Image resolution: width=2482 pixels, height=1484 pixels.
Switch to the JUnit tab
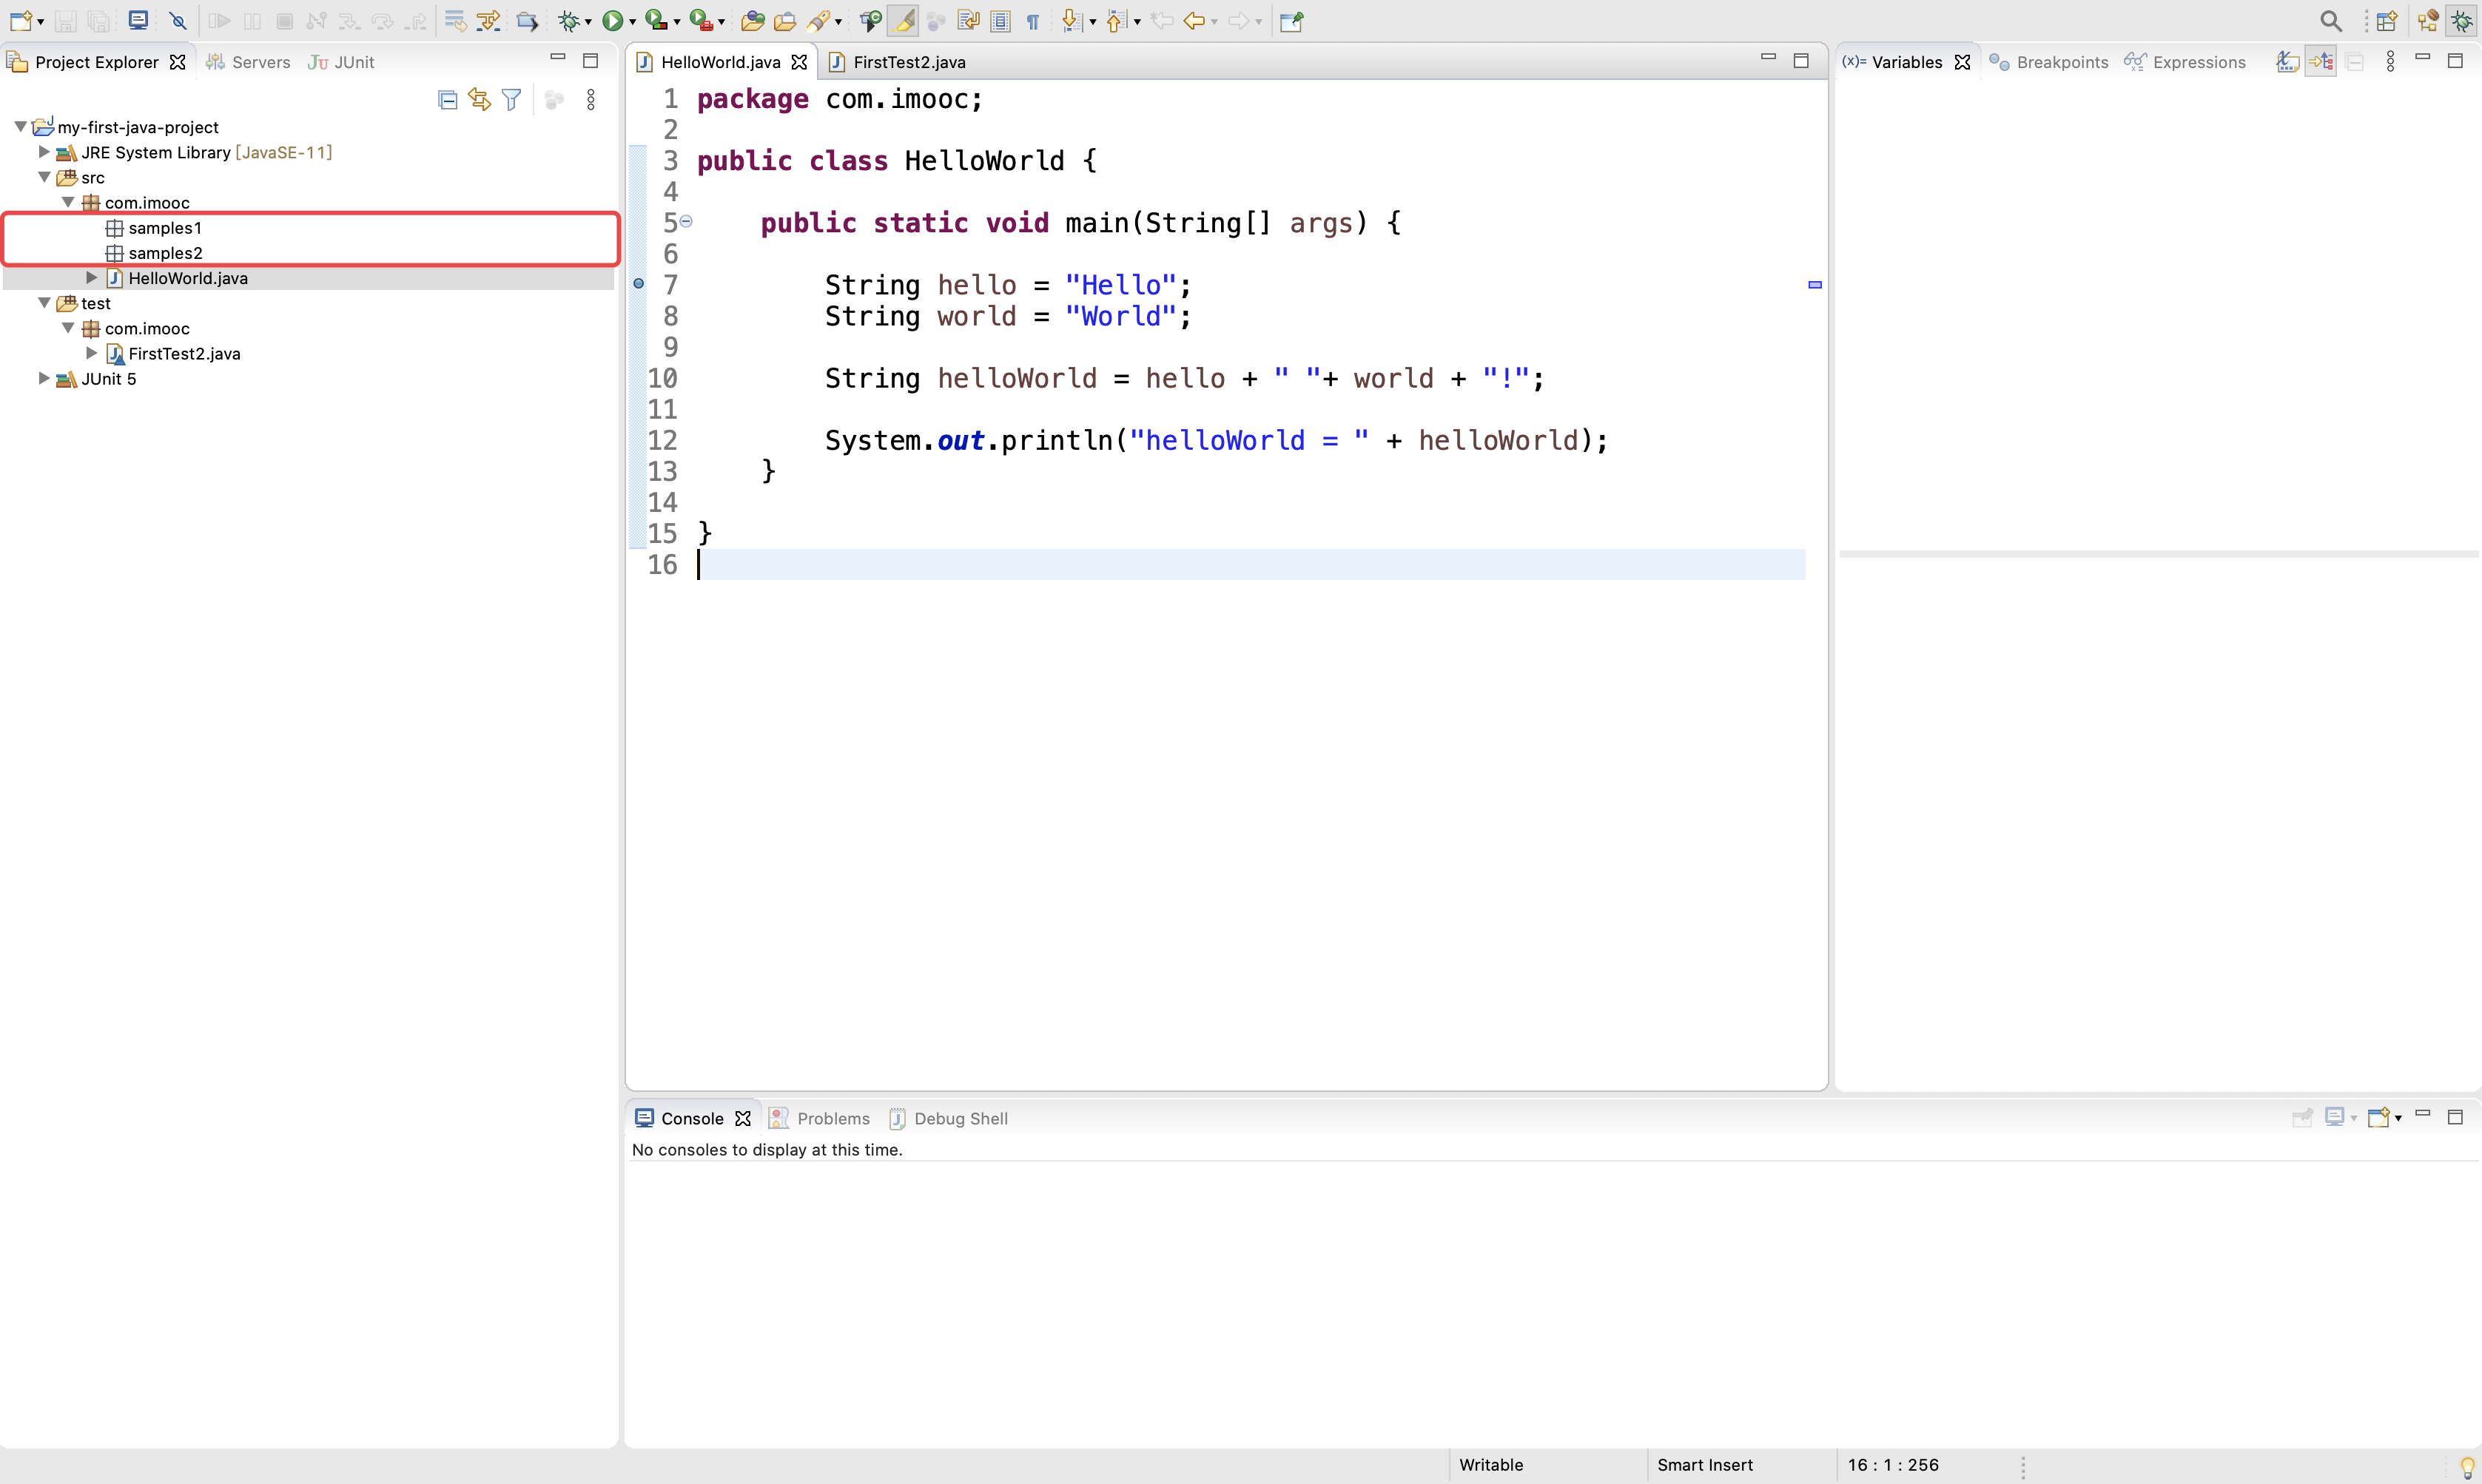pos(341,62)
